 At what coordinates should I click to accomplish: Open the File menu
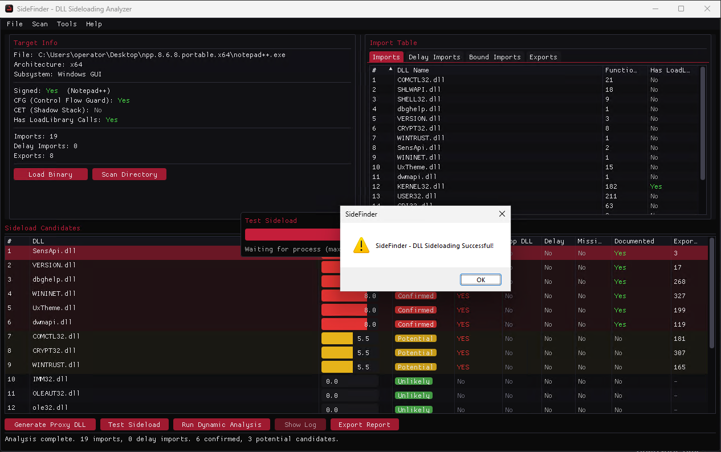click(15, 24)
